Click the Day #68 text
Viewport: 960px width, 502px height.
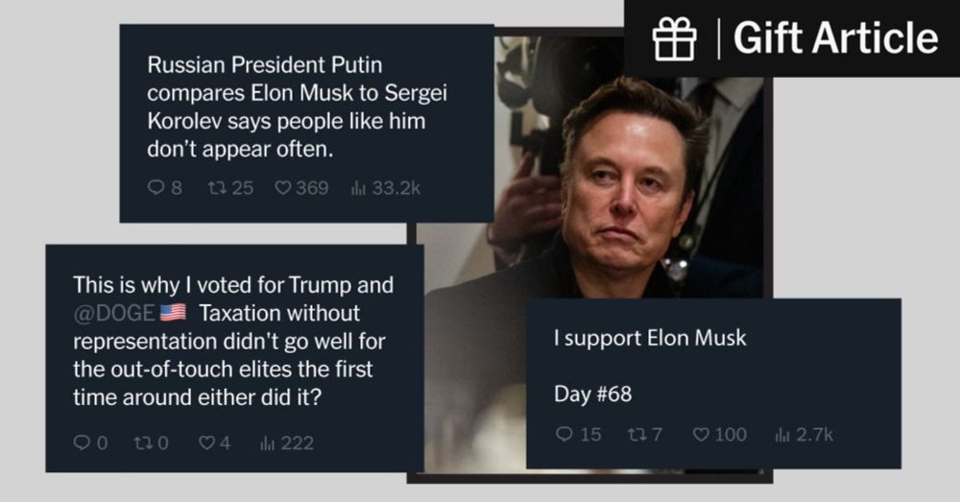pyautogui.click(x=592, y=394)
